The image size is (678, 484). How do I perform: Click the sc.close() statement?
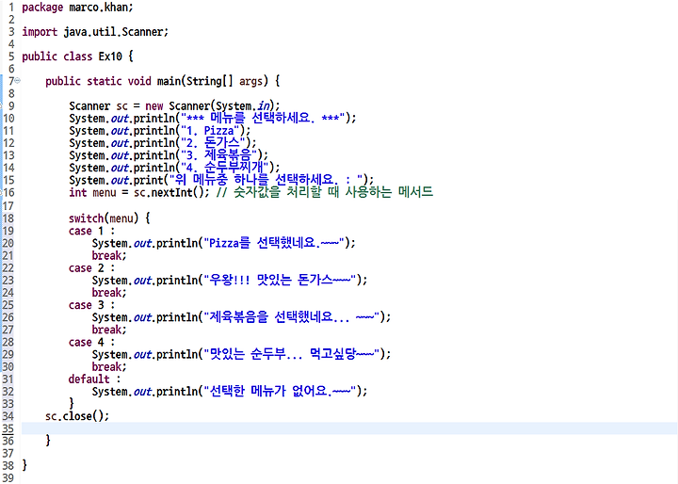77,416
